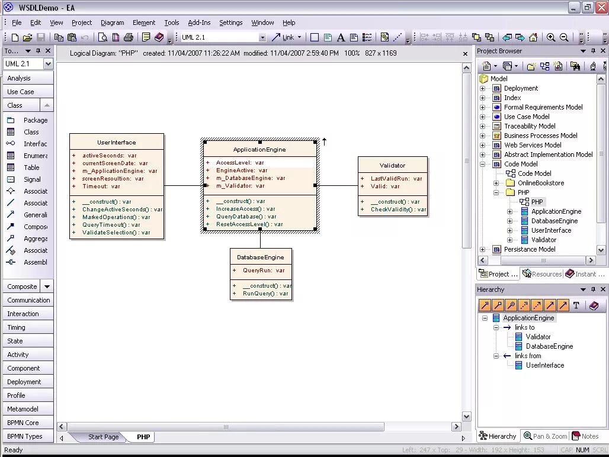Click the Home diagram house icon
The width and height of the screenshot is (609, 457).
pyautogui.click(x=533, y=37)
